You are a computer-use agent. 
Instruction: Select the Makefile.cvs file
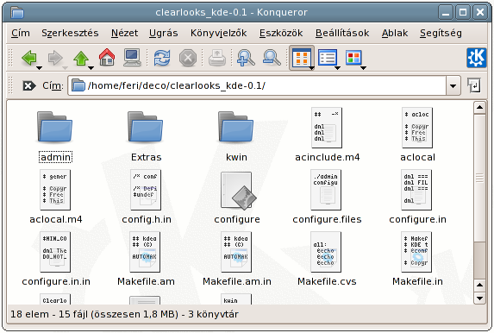tap(327, 259)
